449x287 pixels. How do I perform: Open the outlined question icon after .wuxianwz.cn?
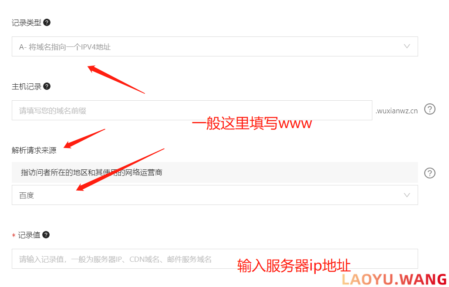(x=429, y=109)
